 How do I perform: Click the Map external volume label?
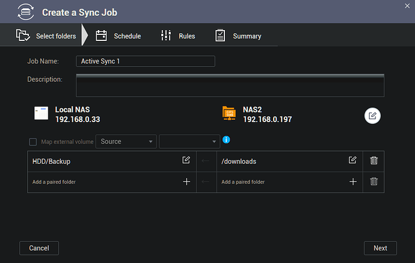tap(67, 142)
